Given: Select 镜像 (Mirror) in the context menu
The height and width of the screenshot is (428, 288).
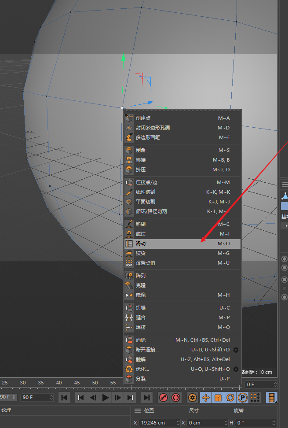Looking at the screenshot, I should click(140, 295).
